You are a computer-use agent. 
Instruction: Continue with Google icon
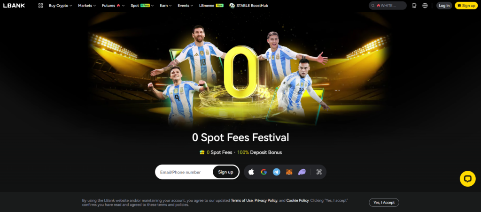point(264,172)
